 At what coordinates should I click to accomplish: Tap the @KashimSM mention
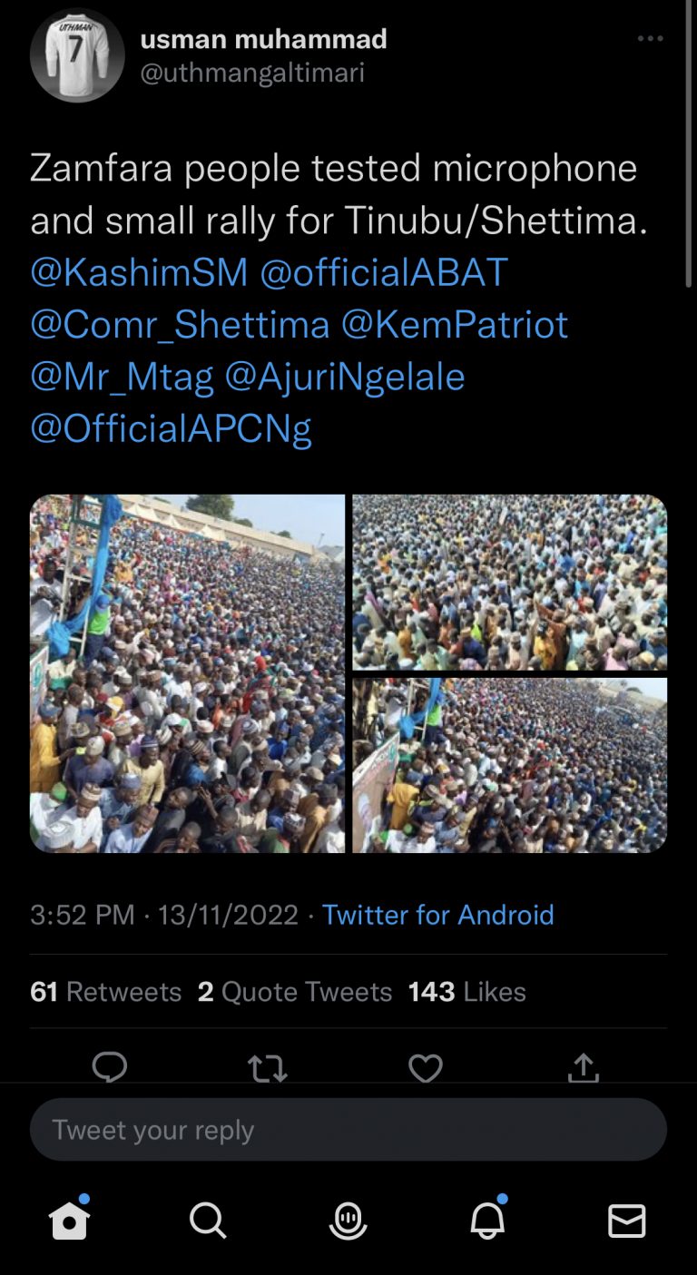(x=139, y=272)
